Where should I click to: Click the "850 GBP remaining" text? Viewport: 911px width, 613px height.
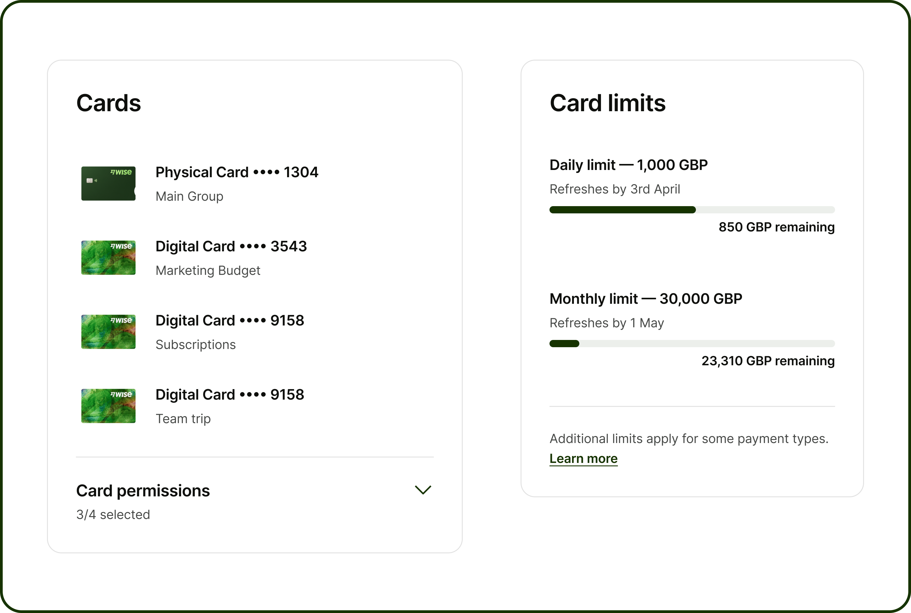click(x=776, y=227)
